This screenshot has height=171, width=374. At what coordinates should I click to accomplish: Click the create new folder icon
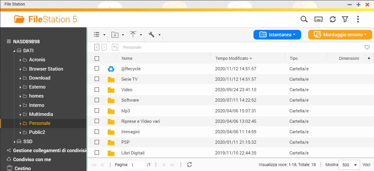pyautogui.click(x=115, y=35)
